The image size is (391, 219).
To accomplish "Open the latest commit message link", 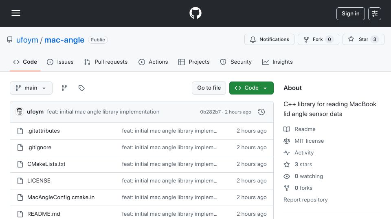I will (x=103, y=112).
